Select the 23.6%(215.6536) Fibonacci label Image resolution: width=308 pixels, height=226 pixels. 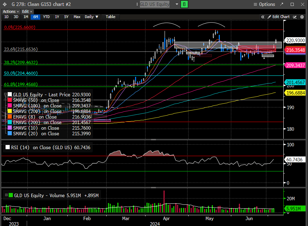point(21,49)
